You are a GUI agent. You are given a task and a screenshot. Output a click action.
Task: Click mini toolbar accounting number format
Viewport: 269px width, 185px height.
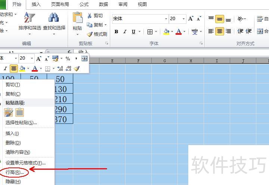(55, 59)
